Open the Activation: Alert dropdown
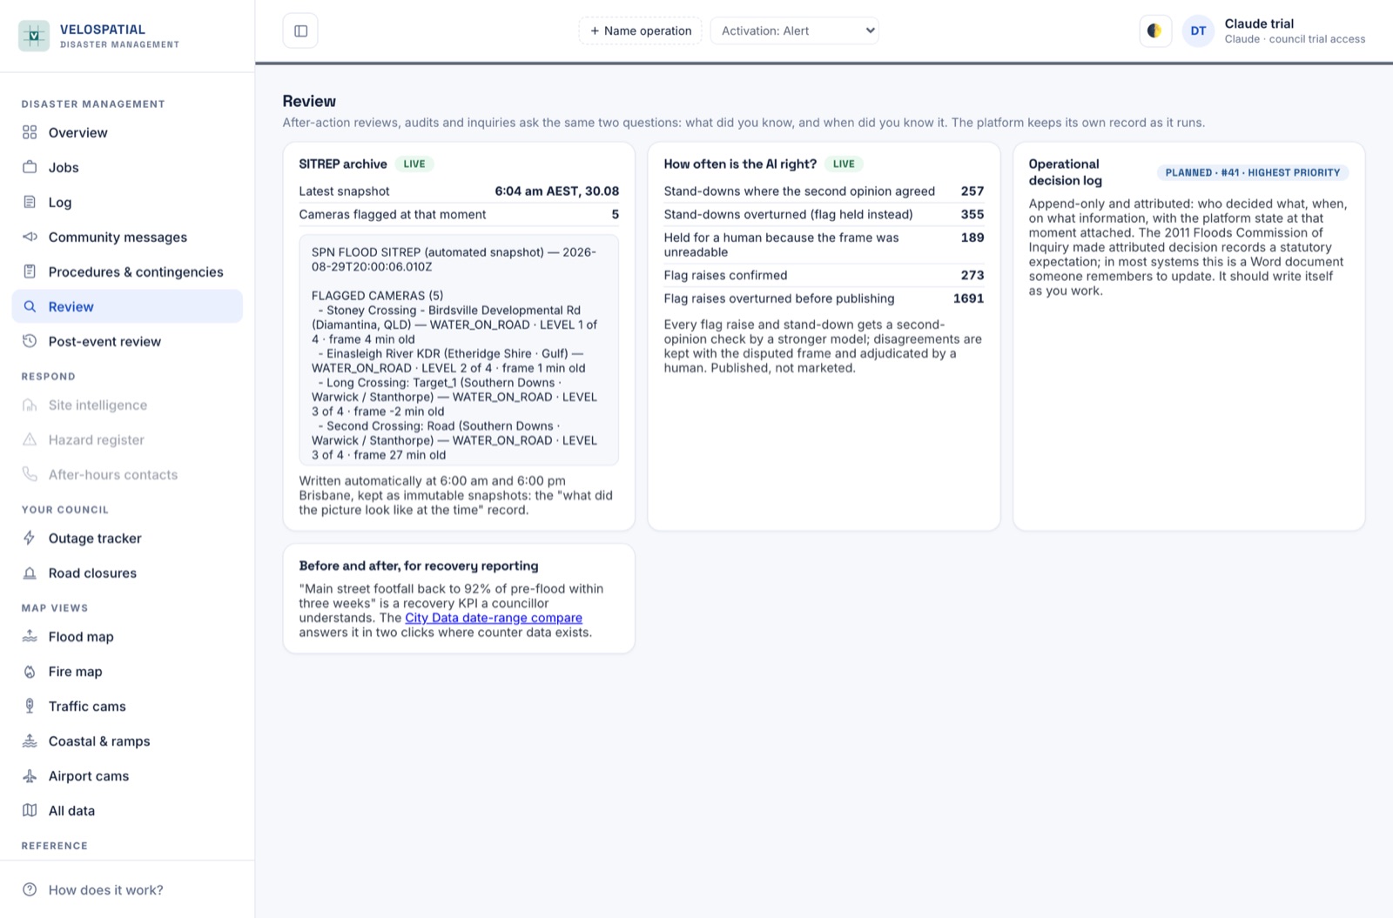 (x=794, y=30)
